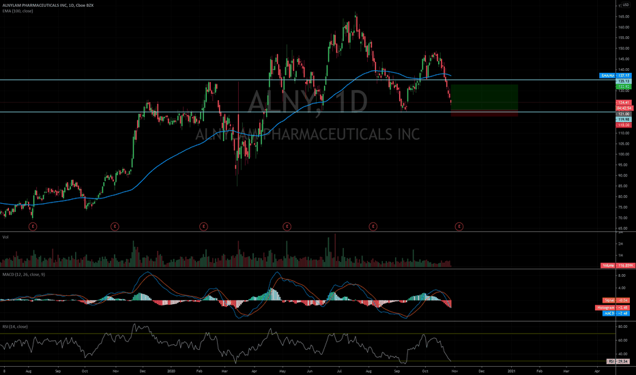Select the MACD (12, 26, close, 9) legend

23,275
